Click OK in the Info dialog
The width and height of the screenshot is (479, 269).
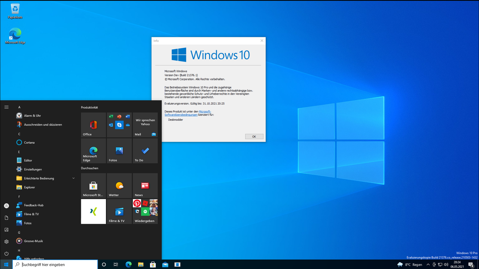[x=254, y=137]
